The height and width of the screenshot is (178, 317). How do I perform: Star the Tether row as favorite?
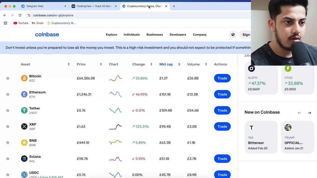point(8,110)
